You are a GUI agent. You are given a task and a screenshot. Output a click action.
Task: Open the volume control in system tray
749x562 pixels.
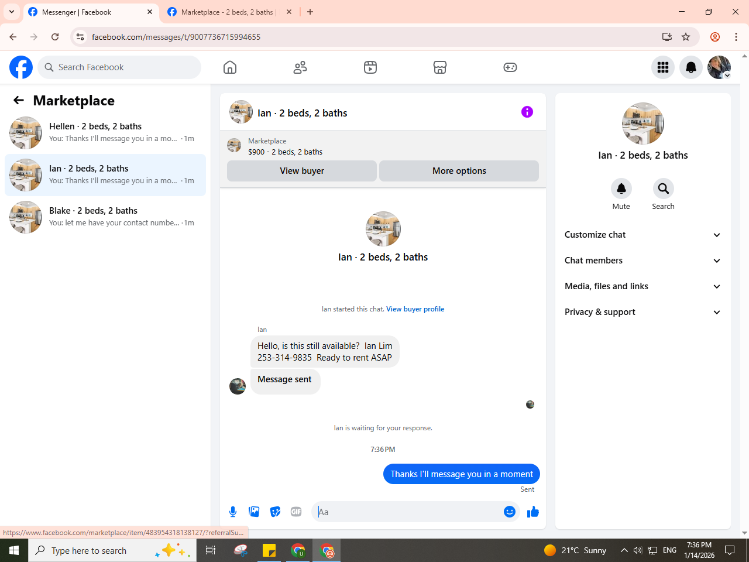click(x=638, y=550)
